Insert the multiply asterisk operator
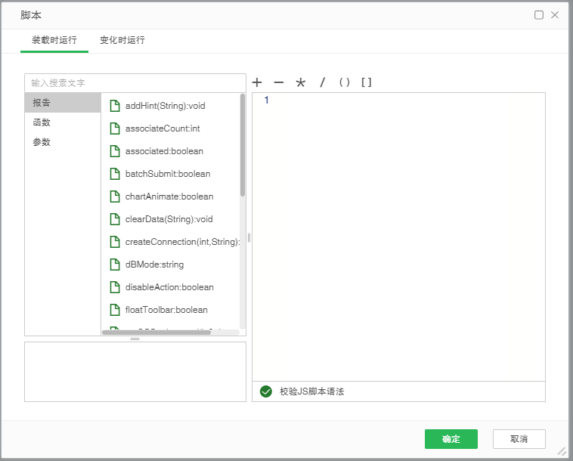 click(x=300, y=82)
